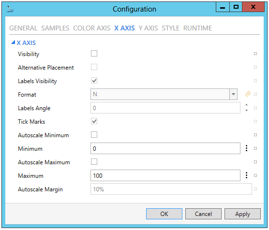This screenshot has width=269, height=230.
Task: Enable the Visibility checkbox
Action: tap(94, 54)
